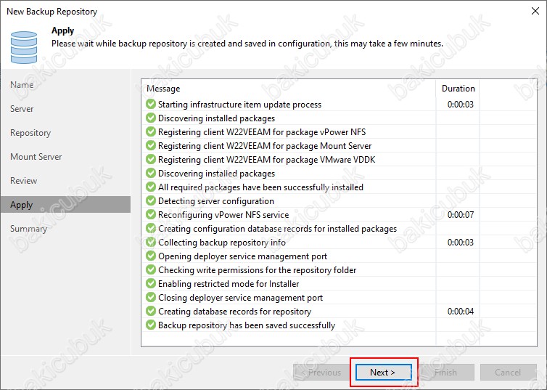Select 'Reconfiguring vPower NFS service' message

pos(223,215)
